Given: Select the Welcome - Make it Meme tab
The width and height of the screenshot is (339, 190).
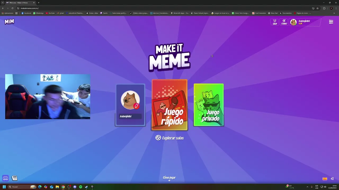Looking at the screenshot, I should (x=20, y=3).
